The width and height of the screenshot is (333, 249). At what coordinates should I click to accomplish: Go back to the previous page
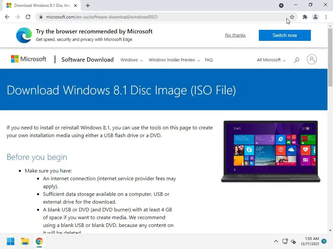coord(7,17)
